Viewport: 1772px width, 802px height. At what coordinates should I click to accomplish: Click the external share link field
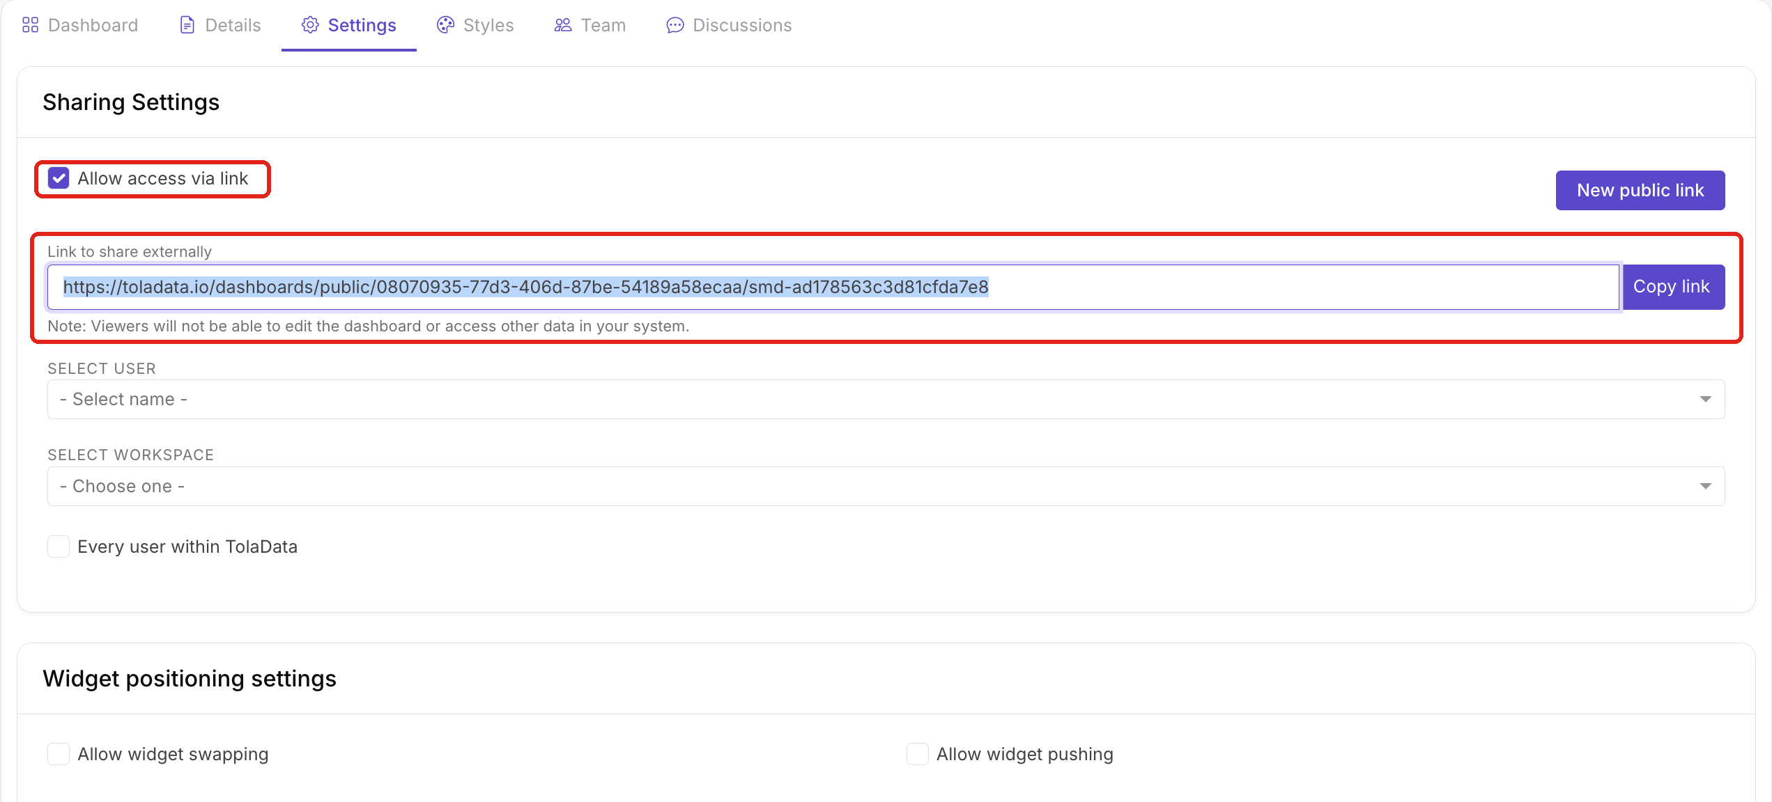(x=833, y=287)
